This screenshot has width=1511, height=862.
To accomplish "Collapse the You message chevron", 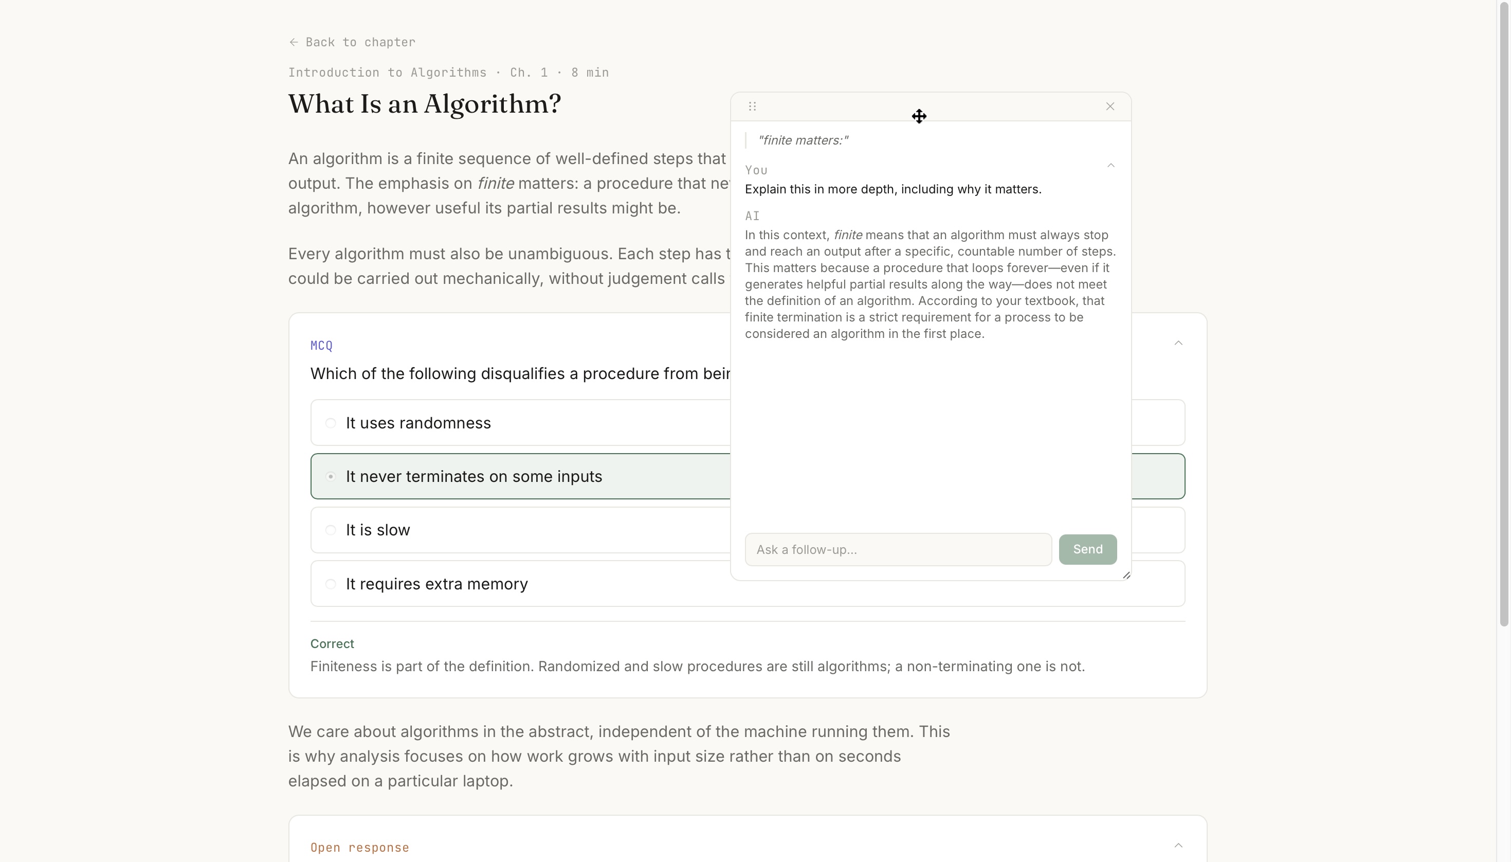I will click(1111, 166).
